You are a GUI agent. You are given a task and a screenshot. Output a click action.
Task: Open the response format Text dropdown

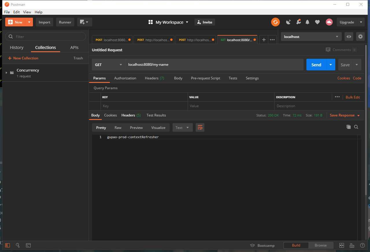click(x=182, y=127)
